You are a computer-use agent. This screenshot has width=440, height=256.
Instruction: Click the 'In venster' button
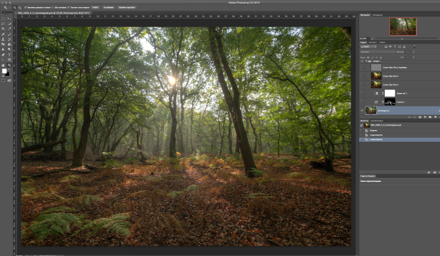tap(109, 8)
